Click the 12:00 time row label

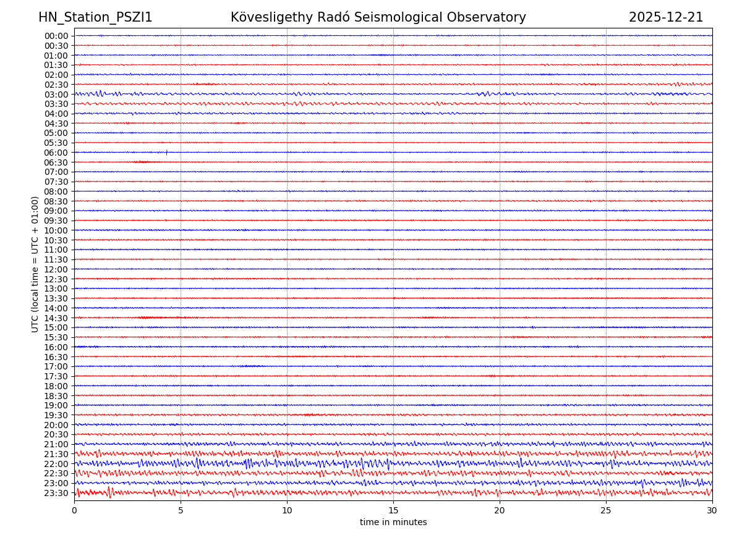[56, 269]
